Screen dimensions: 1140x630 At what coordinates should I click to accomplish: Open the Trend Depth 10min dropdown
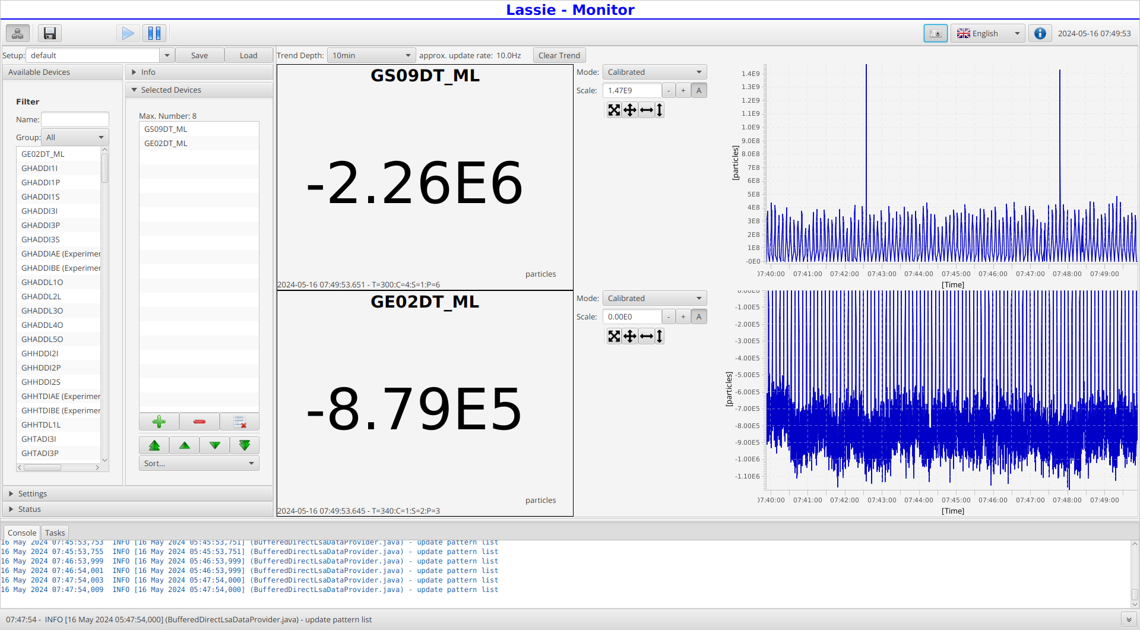pyautogui.click(x=372, y=55)
